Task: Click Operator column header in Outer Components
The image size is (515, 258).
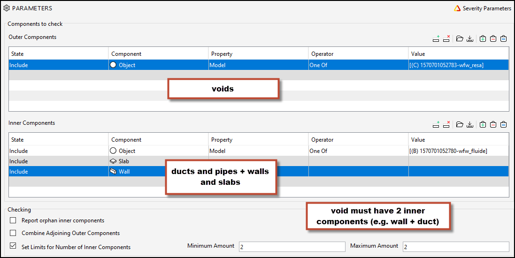Action: point(358,53)
